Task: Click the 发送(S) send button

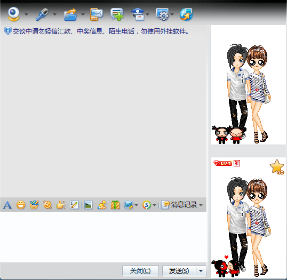Action: click(x=179, y=271)
